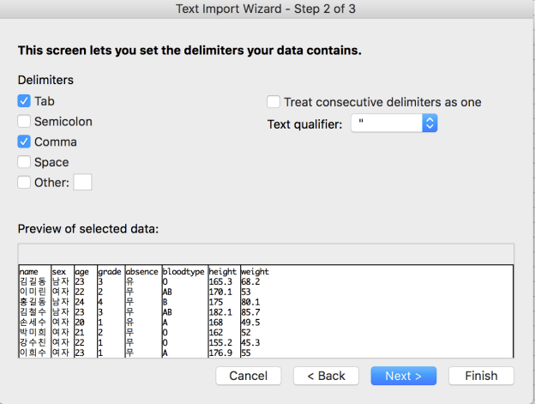Check the Other delimiter checkbox
Screen dimensions: 535x404
pyautogui.click(x=24, y=182)
